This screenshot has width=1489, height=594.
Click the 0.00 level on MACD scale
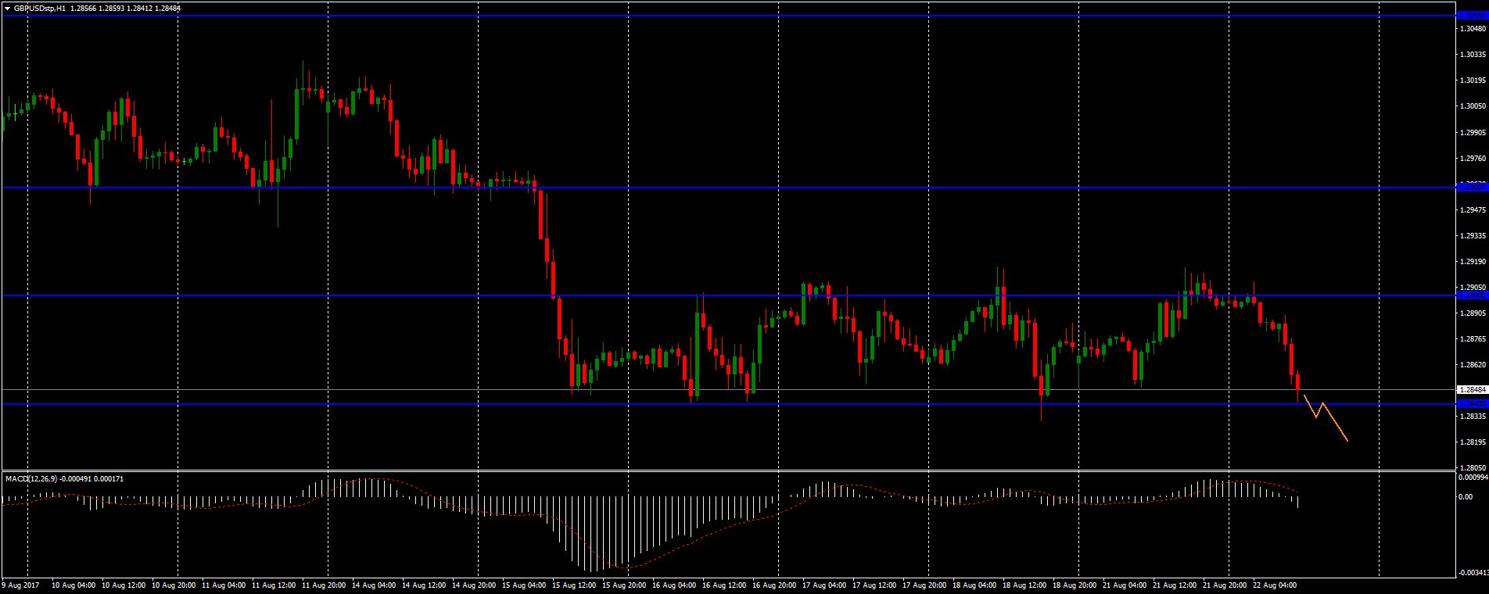1465,497
